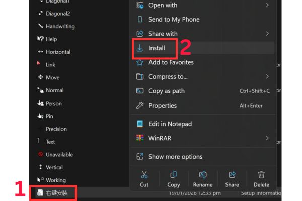Screen dimensions: 302x201
Task: Open the Open with submenu
Action: pyautogui.click(x=203, y=5)
